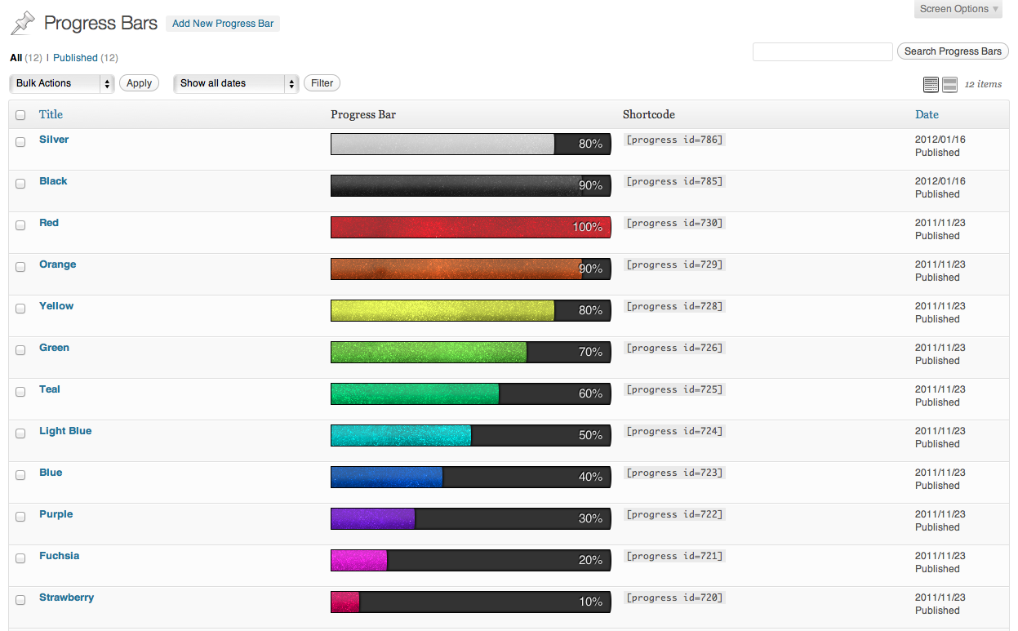Tick the checkbox for Silver row
The height and width of the screenshot is (631, 1018).
[20, 142]
